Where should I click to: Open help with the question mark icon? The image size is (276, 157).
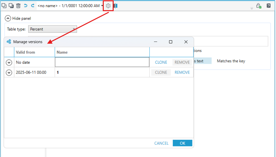(x=268, y=6)
